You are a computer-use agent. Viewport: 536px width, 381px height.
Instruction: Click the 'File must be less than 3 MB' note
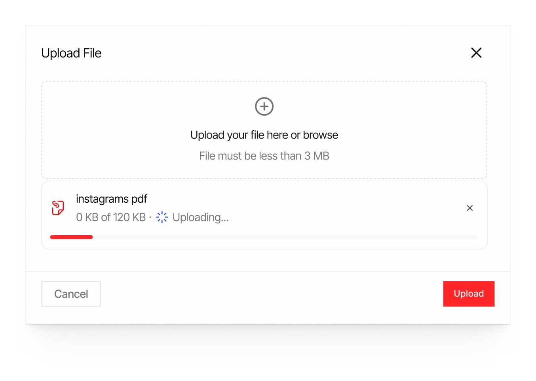pos(264,156)
